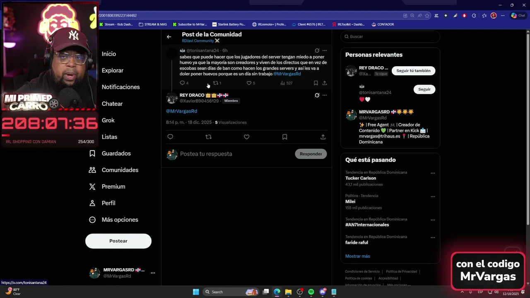The width and height of the screenshot is (530, 298).
Task: Open IRLToolkit Dashboard bookmark
Action: (348, 24)
